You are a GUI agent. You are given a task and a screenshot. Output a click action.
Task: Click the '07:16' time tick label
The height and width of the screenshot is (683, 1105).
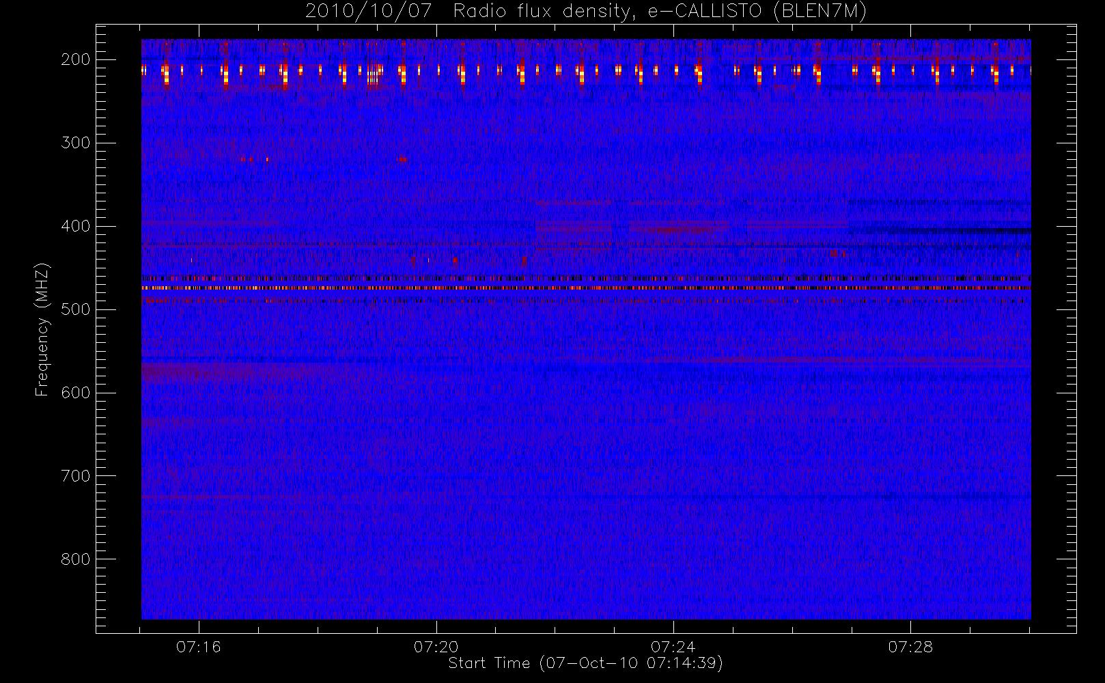[x=199, y=647]
